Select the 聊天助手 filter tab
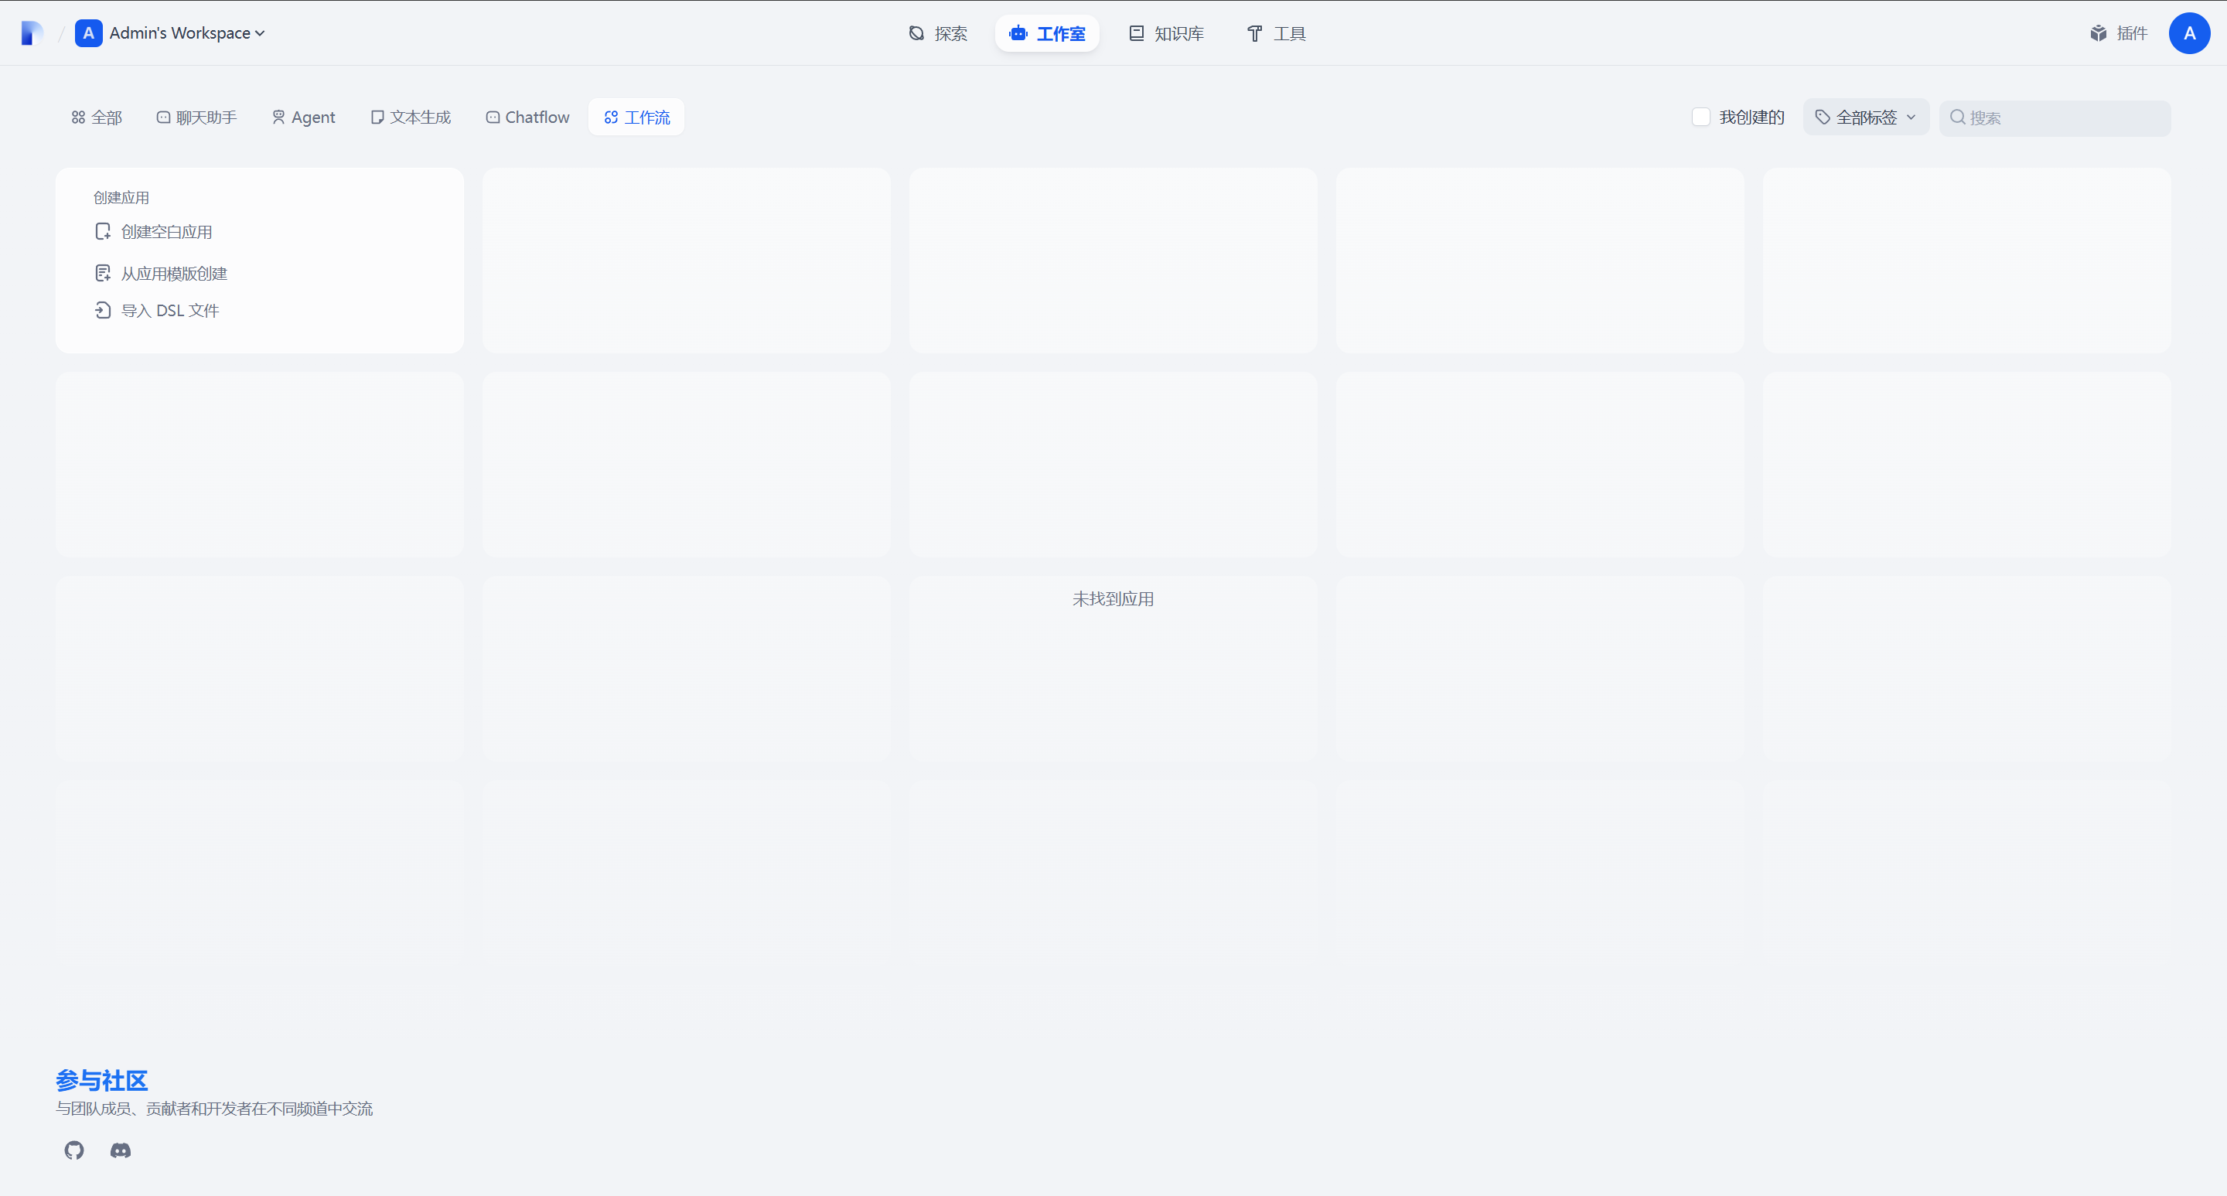This screenshot has width=2227, height=1196. [x=196, y=117]
